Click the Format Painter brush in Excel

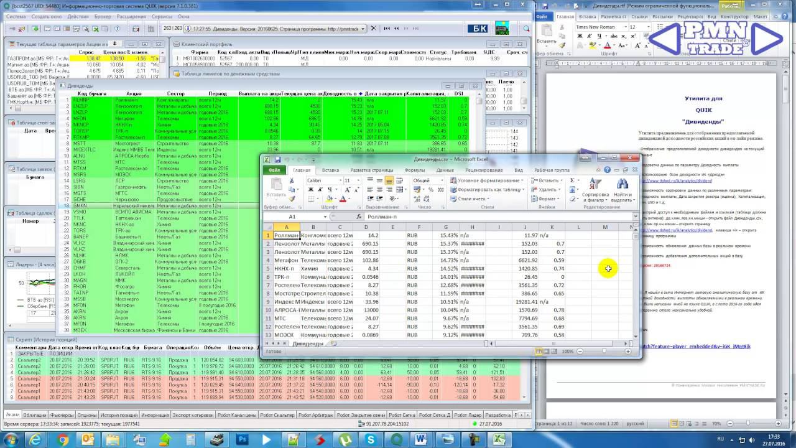pos(291,198)
